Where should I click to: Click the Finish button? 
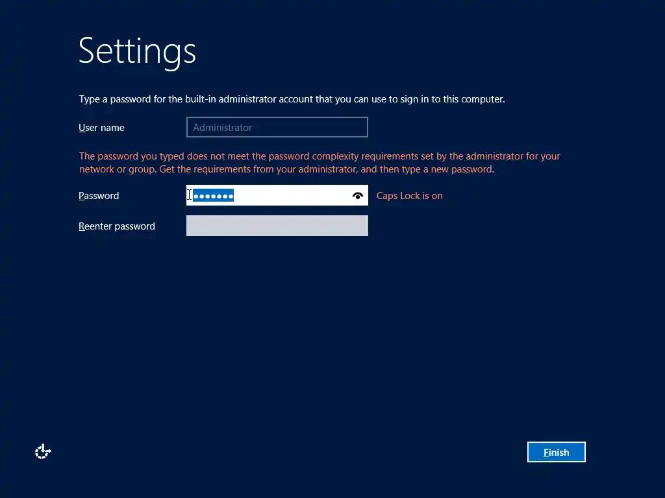(556, 452)
